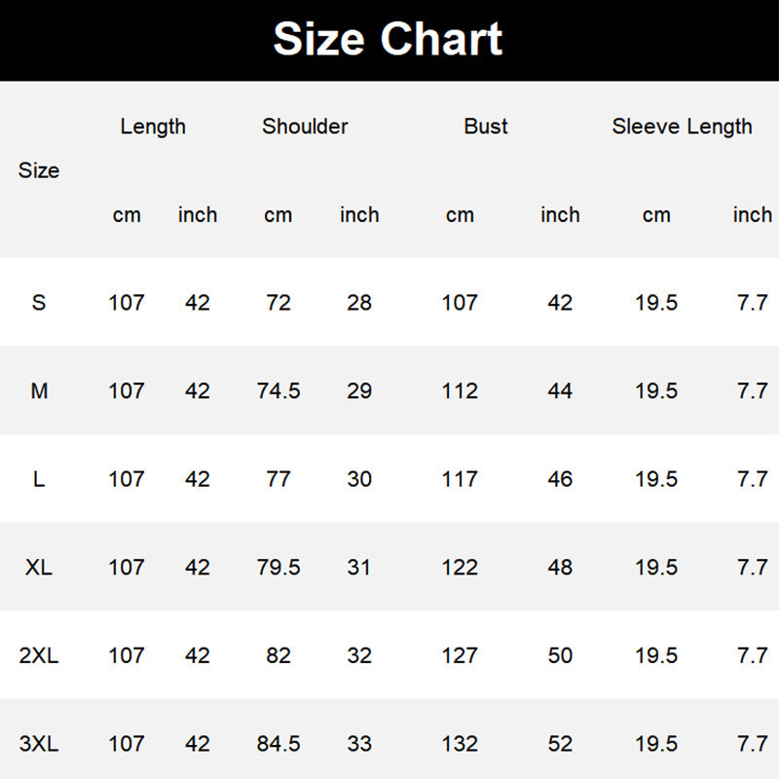Select the 117 bust value for L
The width and height of the screenshot is (779, 779).
pyautogui.click(x=460, y=479)
